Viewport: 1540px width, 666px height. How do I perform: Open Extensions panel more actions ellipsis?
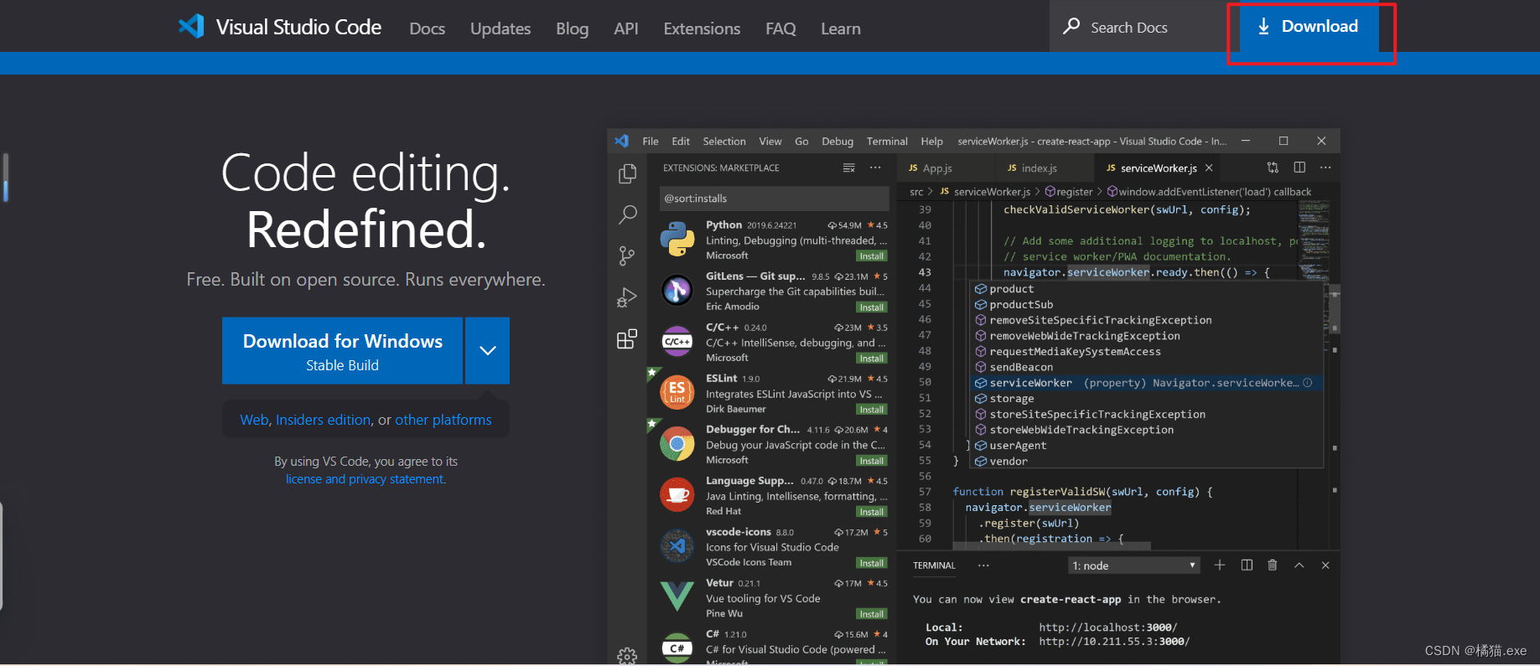pyautogui.click(x=875, y=168)
